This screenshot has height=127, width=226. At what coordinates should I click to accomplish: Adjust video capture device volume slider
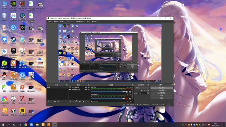(108, 98)
